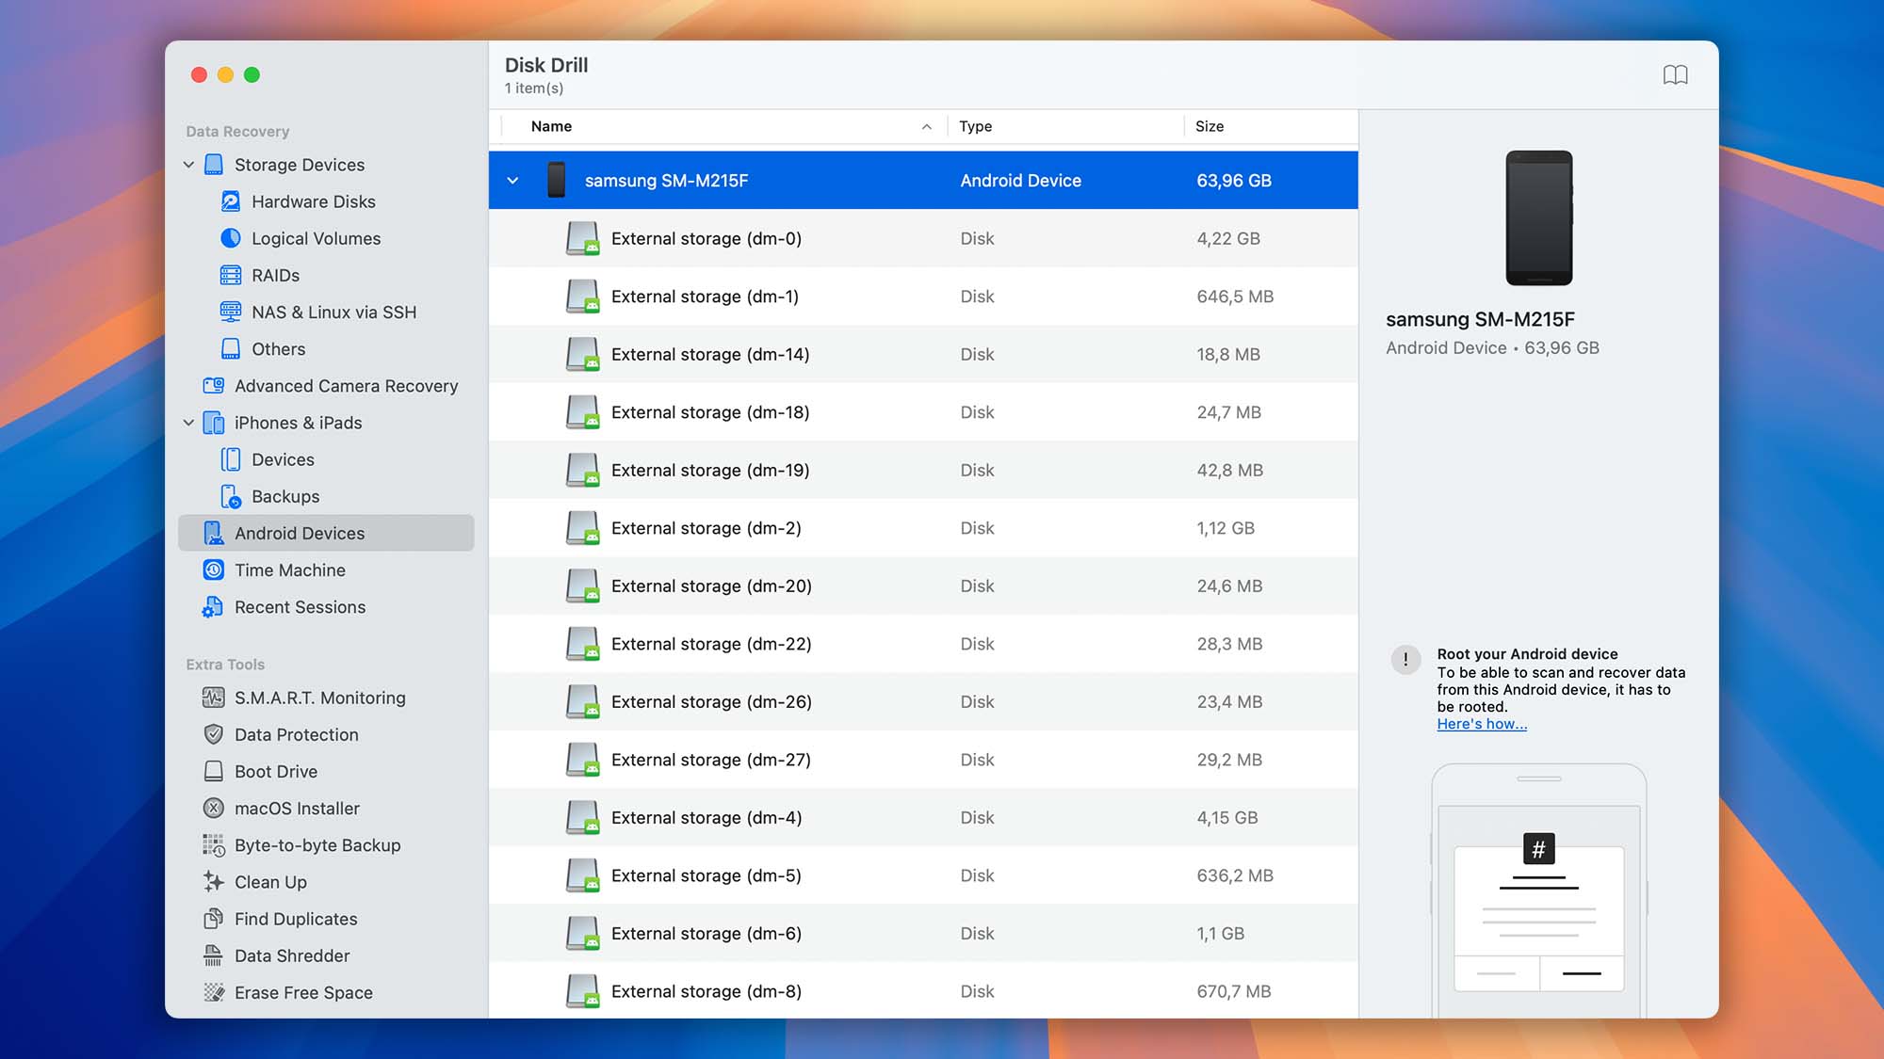Click the Logical Volumes pie icon
The image size is (1884, 1059).
tap(231, 238)
